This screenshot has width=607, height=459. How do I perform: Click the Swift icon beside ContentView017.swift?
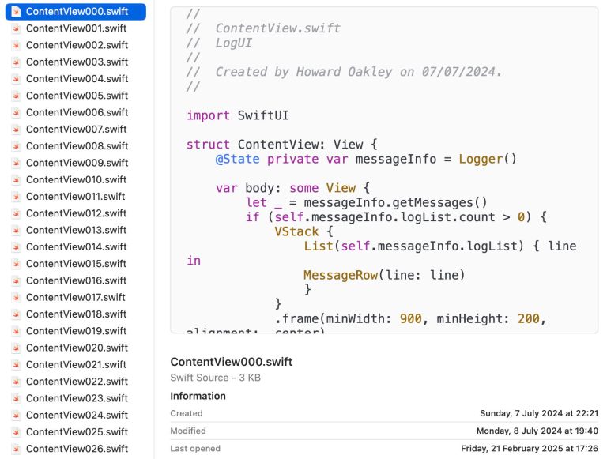tap(16, 298)
